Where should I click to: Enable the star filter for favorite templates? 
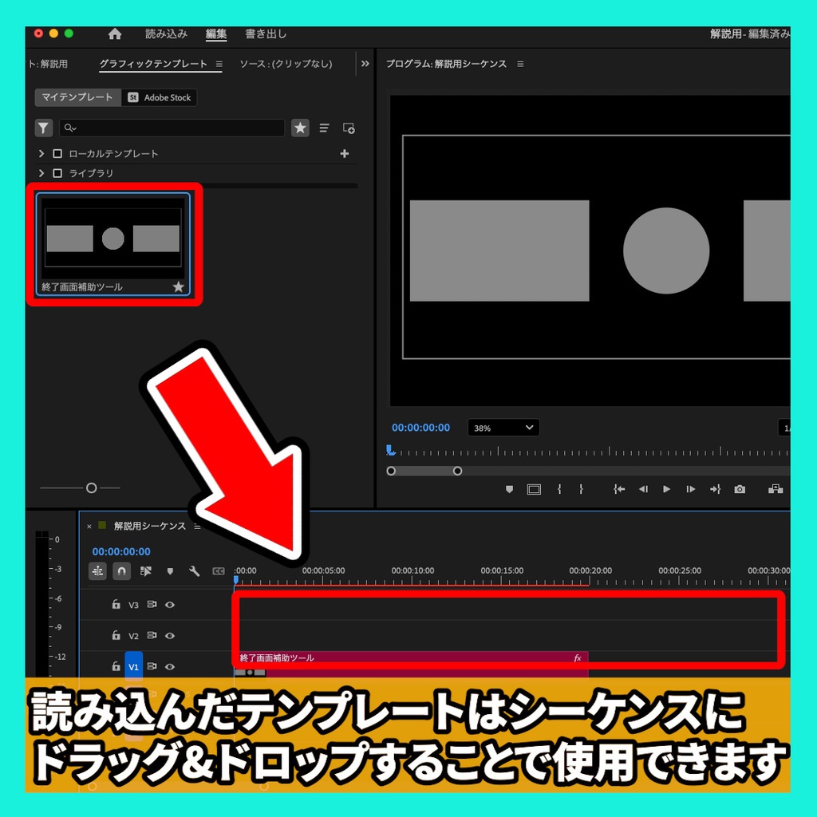(300, 128)
